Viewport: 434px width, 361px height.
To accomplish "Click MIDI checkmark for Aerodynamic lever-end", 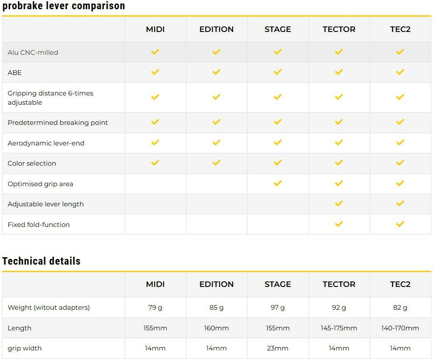I will pos(155,143).
